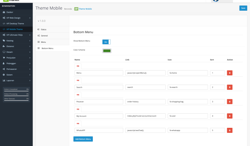This screenshot has height=146, width=250.
Task: Click the HP Web Design gears icon
Action: pyautogui.click(x=4, y=18)
